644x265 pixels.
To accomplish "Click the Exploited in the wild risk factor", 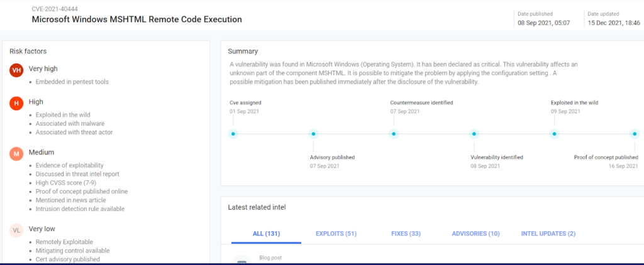I will 63,115.
